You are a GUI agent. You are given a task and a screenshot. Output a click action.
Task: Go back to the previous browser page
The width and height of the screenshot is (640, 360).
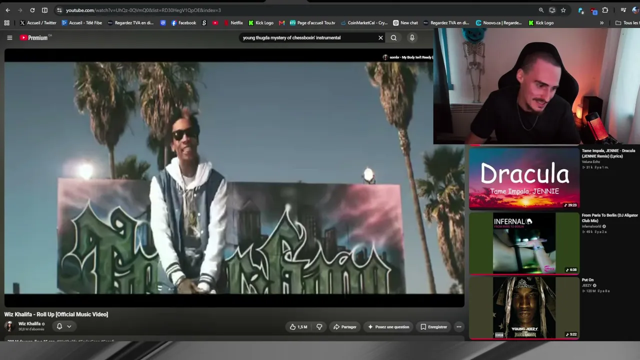(7, 10)
